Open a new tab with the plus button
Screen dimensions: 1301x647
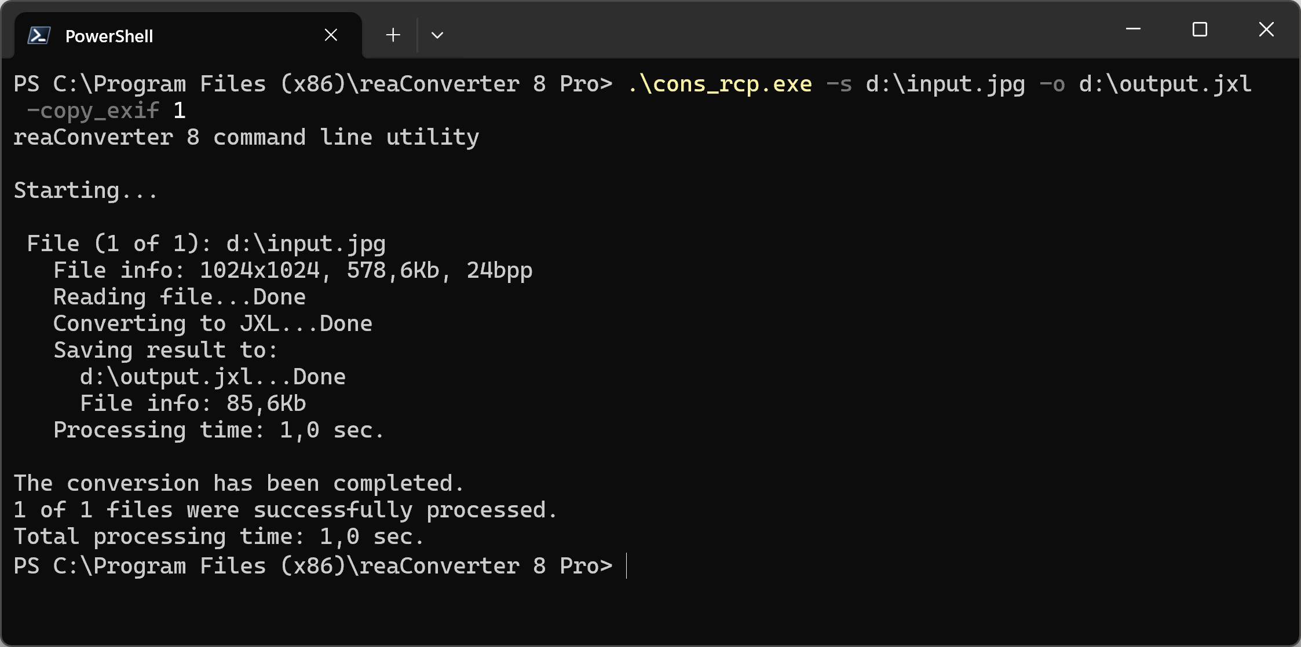click(393, 35)
